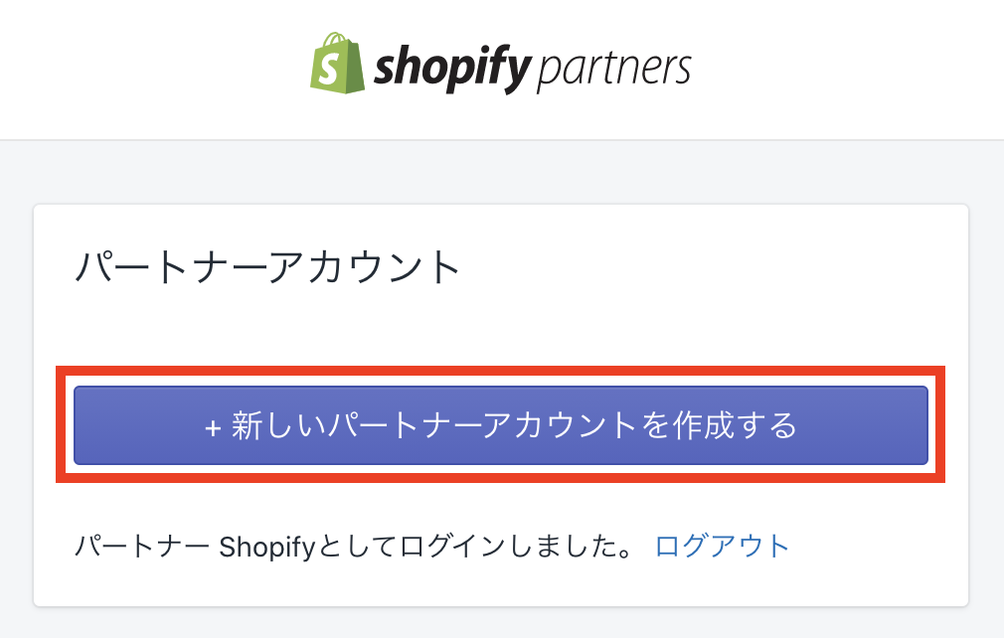Click empty white header area left of logo
This screenshot has height=638, width=1004.
(149, 70)
